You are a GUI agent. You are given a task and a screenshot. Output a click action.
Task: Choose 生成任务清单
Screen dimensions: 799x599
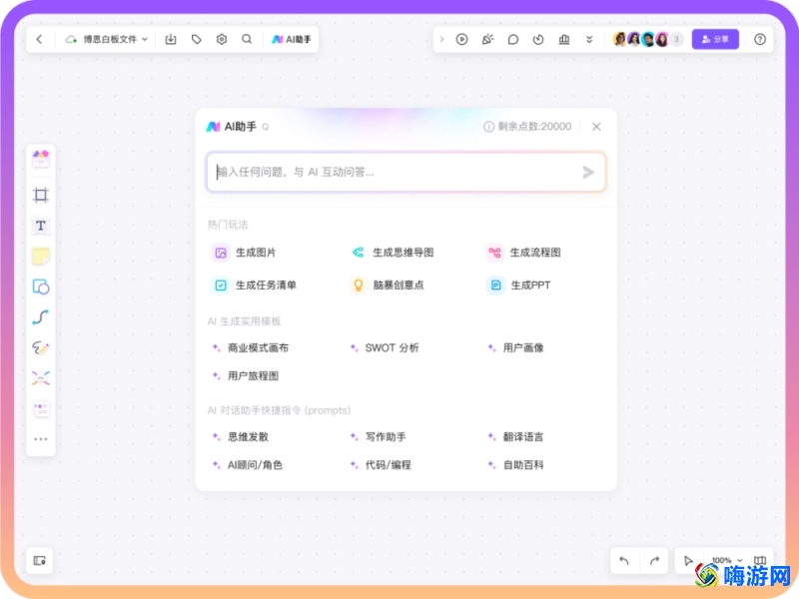[254, 286]
